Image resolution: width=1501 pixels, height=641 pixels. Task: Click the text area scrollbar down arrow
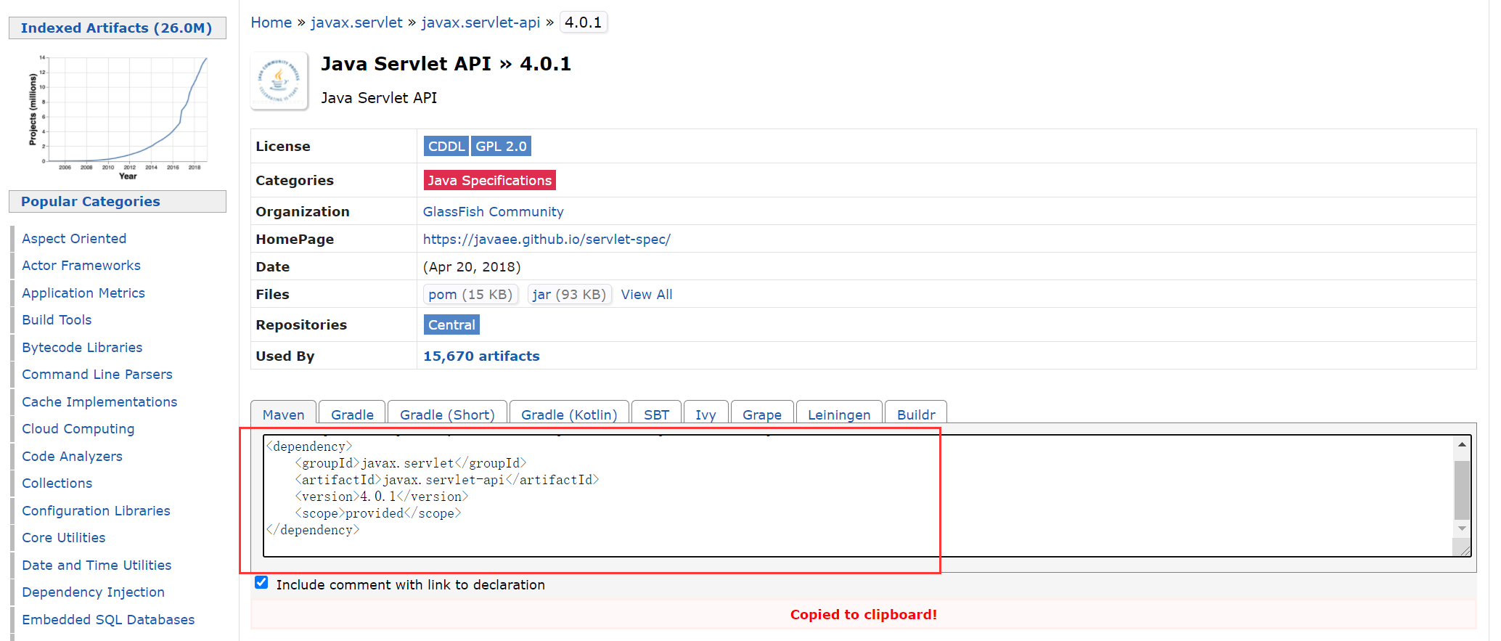(1462, 528)
